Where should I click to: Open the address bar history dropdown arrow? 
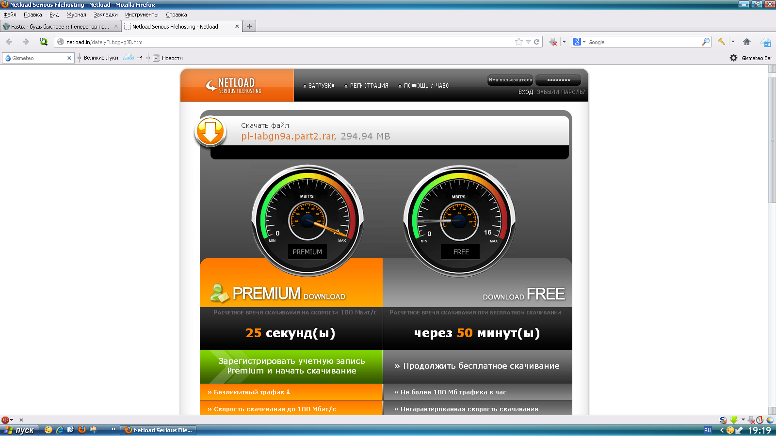click(528, 42)
